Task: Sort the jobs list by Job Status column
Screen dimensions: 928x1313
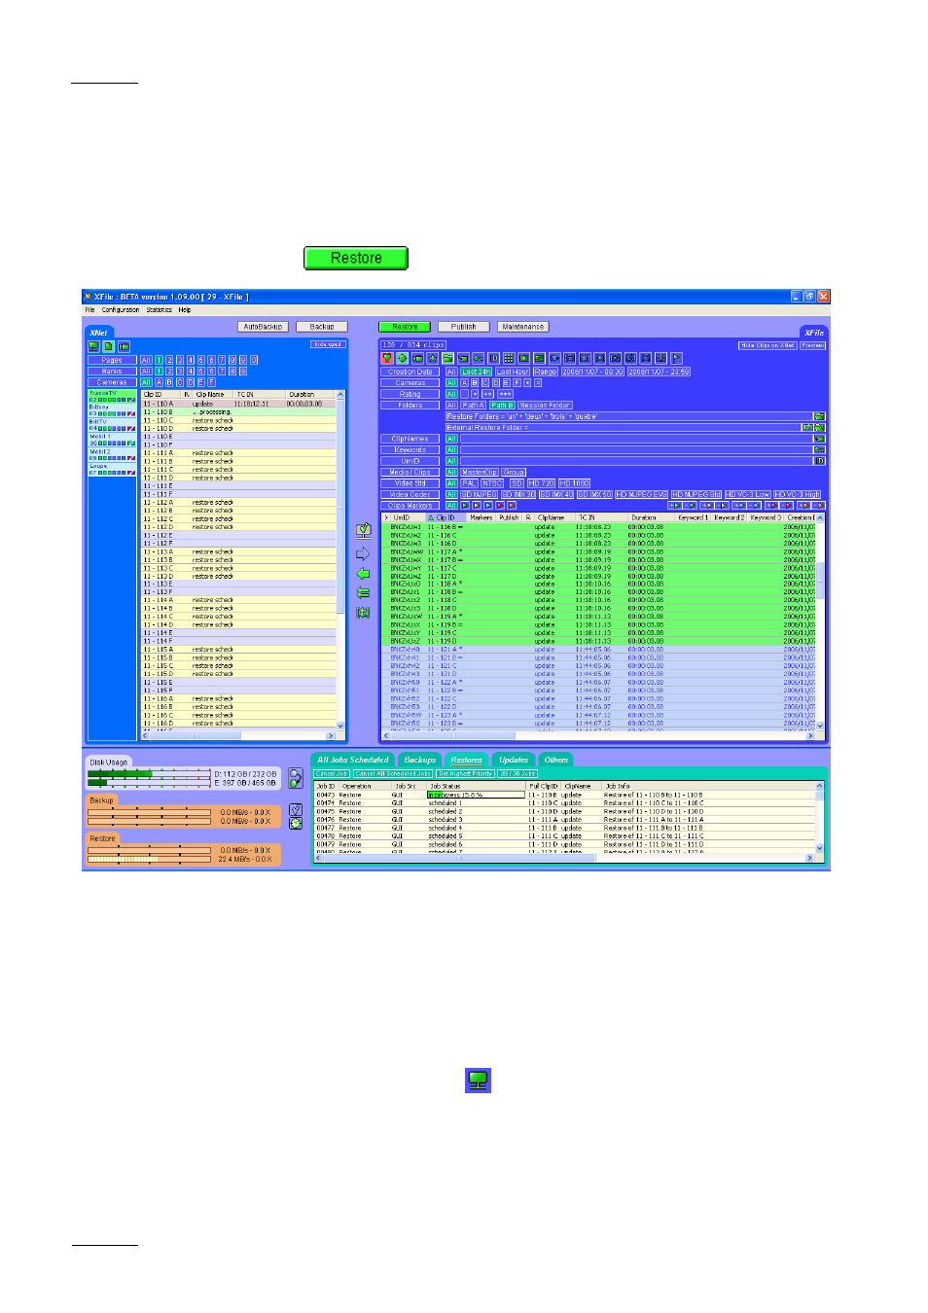Action: [477, 786]
